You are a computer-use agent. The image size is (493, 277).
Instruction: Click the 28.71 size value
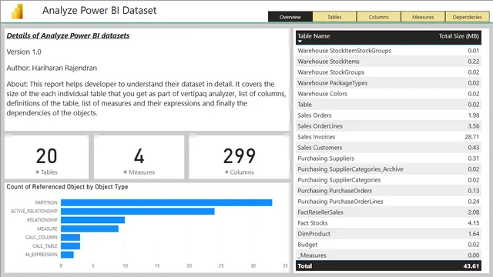pyautogui.click(x=472, y=137)
